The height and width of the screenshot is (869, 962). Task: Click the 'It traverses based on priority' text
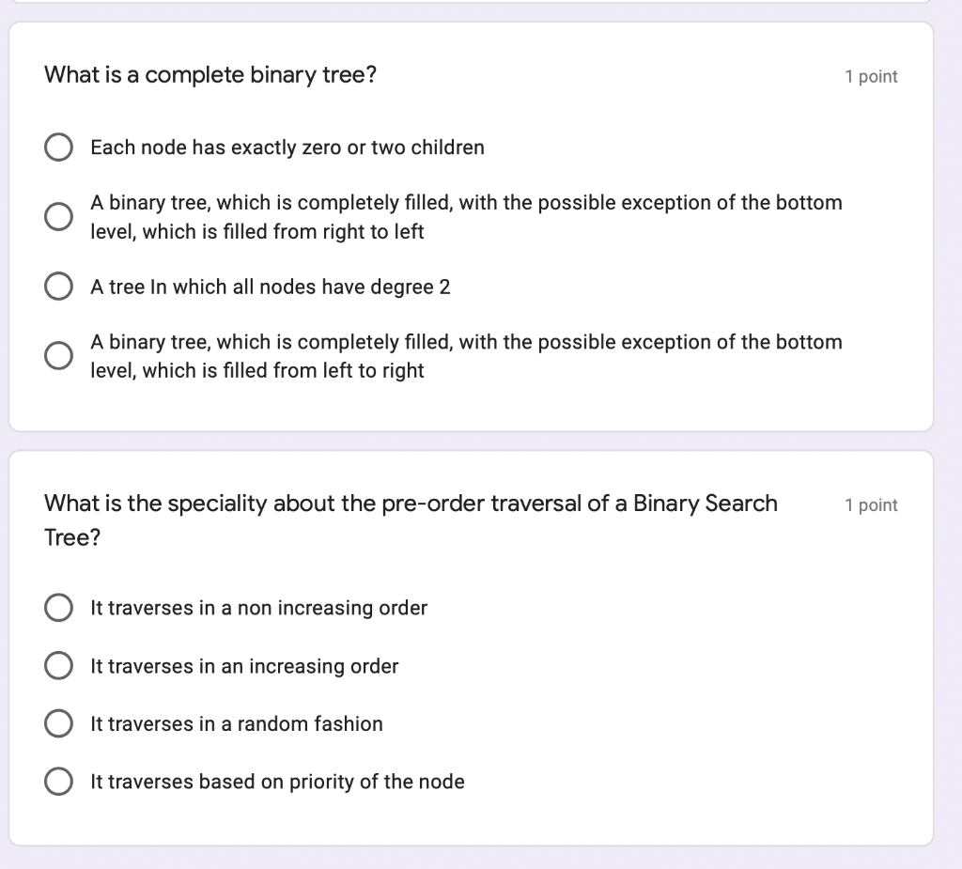(277, 782)
